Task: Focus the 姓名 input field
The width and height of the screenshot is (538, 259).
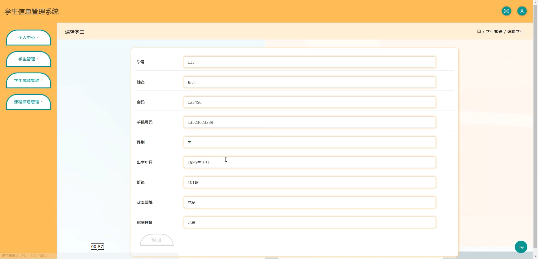Action: point(310,82)
